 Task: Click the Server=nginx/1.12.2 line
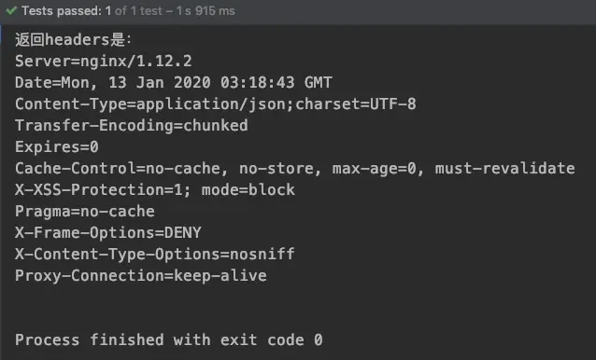(x=104, y=61)
